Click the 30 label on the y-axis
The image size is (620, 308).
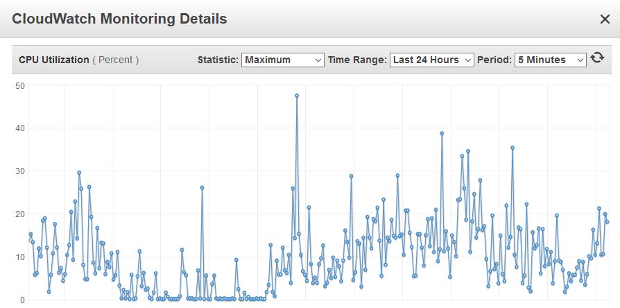tap(19, 171)
